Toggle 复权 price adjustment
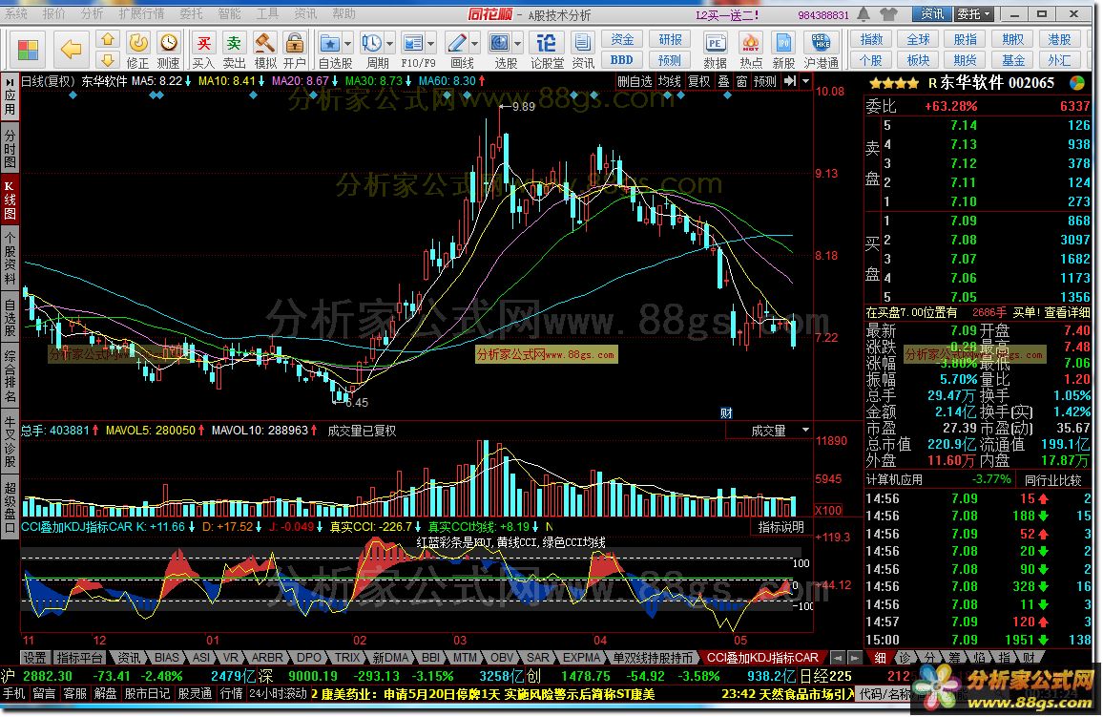This screenshot has width=1103, height=717. (x=698, y=81)
